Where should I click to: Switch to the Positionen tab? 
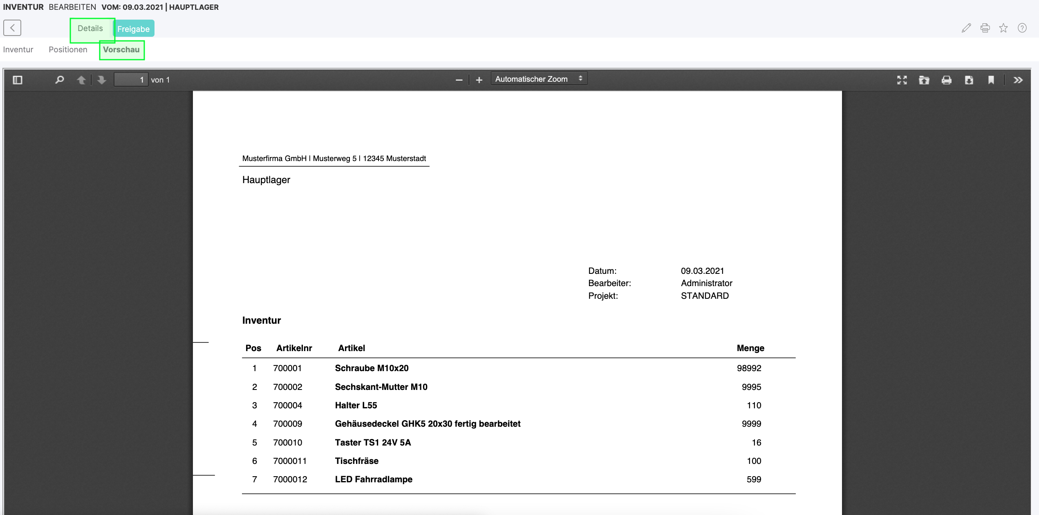click(68, 49)
